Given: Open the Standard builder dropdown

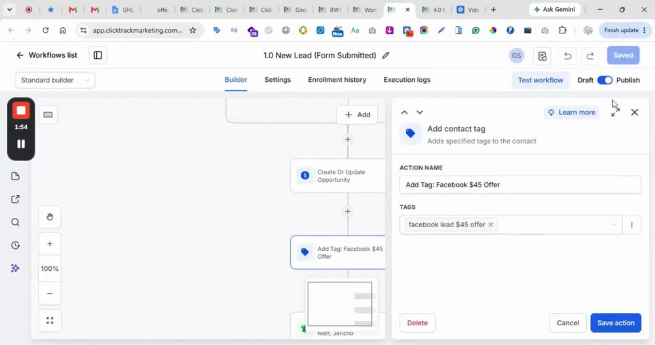Looking at the screenshot, I should [55, 80].
